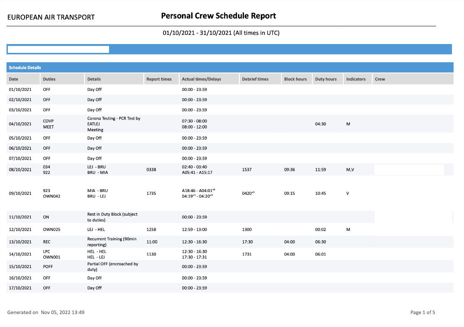
Task: Click the Generated on timestamp footer
Action: (46, 313)
